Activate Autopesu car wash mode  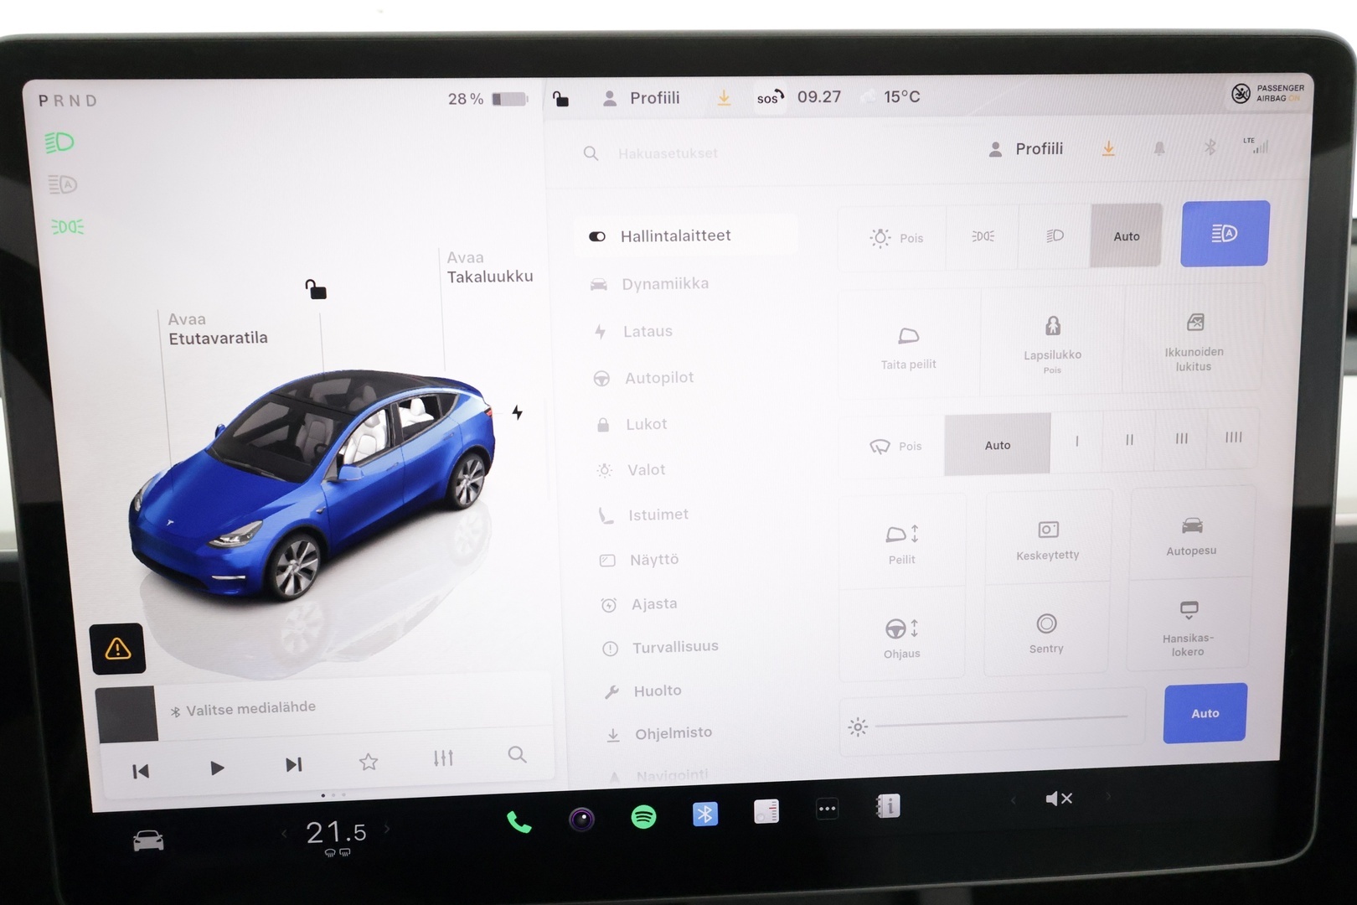click(1190, 536)
